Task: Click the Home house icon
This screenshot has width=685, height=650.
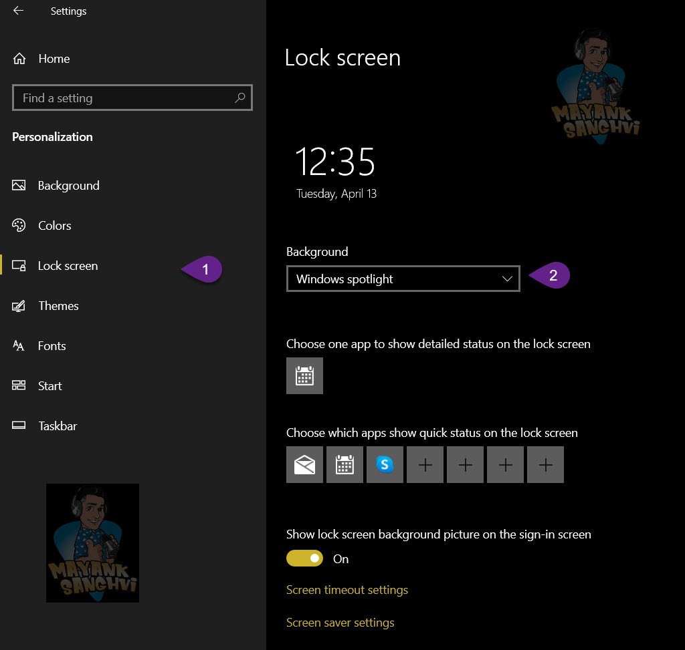Action: tap(19, 59)
